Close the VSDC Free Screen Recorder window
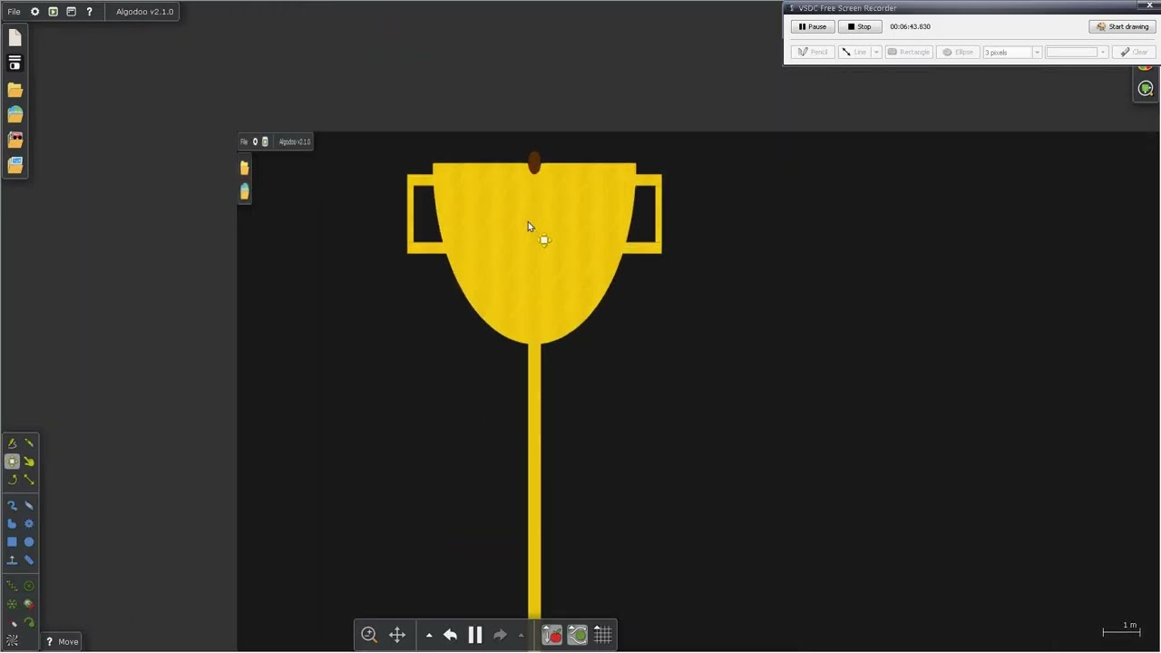This screenshot has width=1161, height=653. pyautogui.click(x=1150, y=6)
